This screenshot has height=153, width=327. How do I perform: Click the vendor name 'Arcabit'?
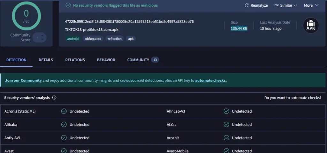pyautogui.click(x=173, y=138)
